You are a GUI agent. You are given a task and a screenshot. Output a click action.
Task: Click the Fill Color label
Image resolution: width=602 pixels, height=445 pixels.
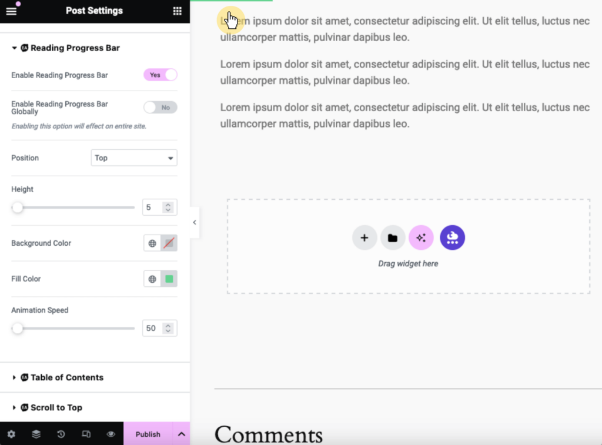coord(26,279)
